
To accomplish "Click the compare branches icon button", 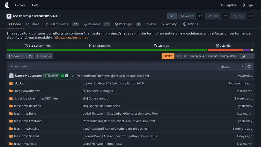I will pyautogui.click(x=30, y=56).
